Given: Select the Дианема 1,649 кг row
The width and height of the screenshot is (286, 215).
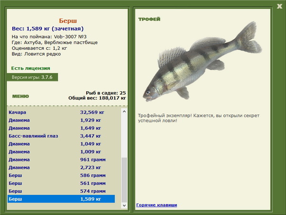Looking at the screenshot, I should click(x=61, y=128).
